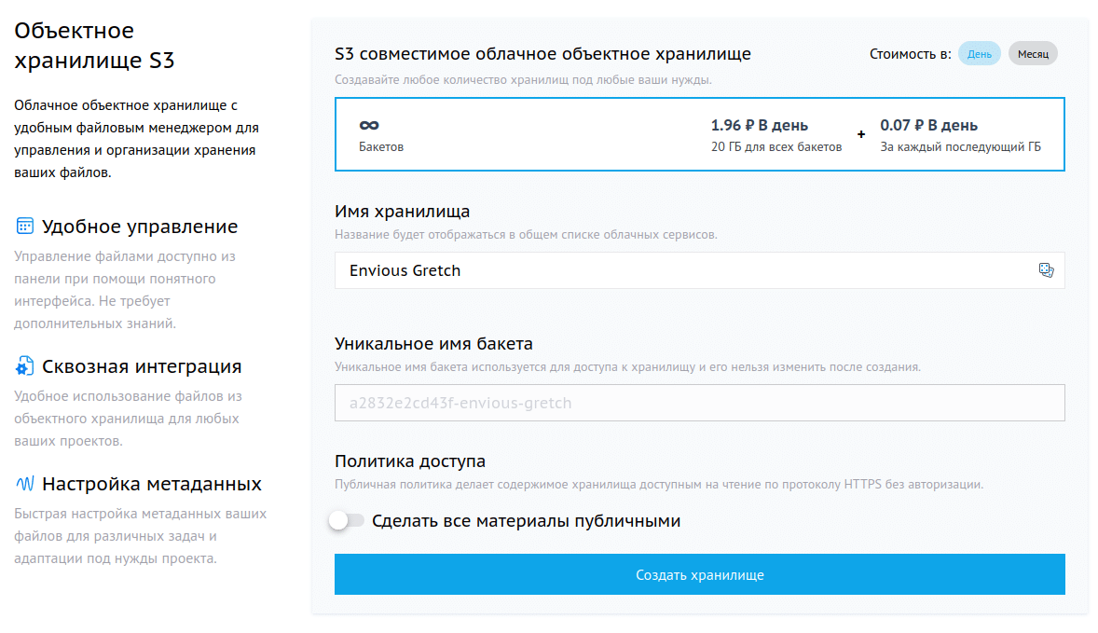The height and width of the screenshot is (633, 1098).
Task: Click the "Удобное управление" heading
Action: pos(140,227)
